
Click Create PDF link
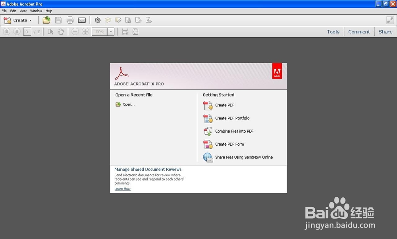pyautogui.click(x=225, y=105)
